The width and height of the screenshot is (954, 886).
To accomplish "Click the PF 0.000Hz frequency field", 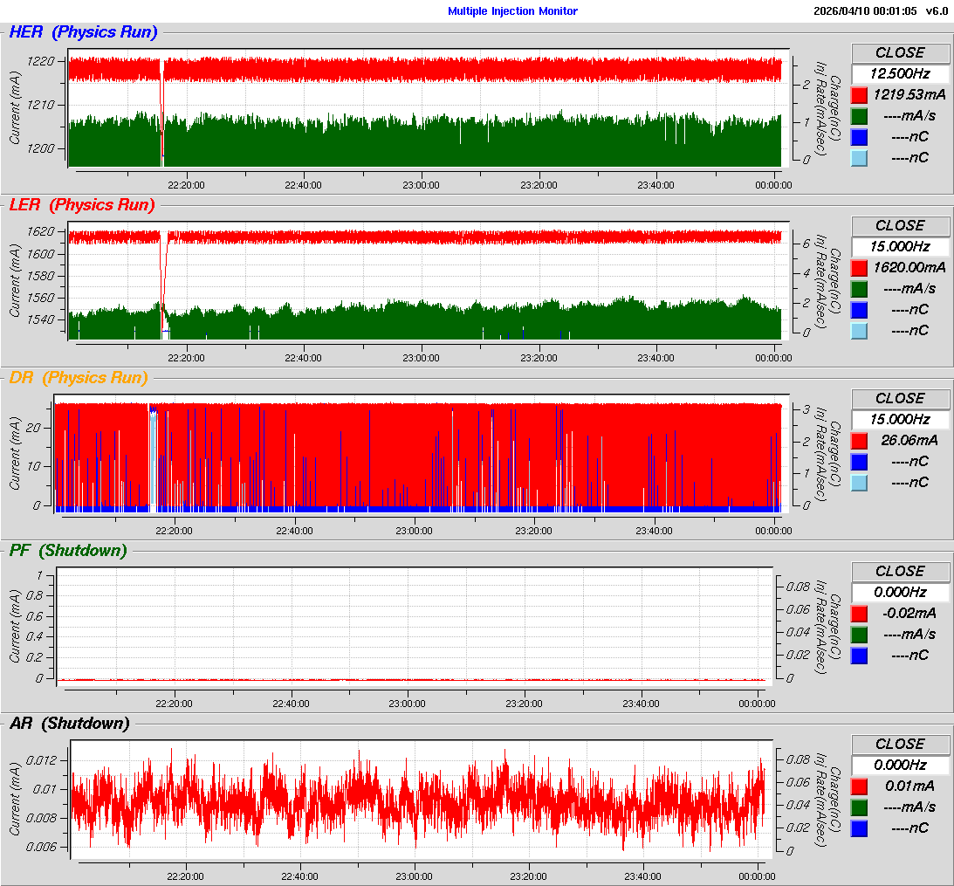I will click(900, 593).
